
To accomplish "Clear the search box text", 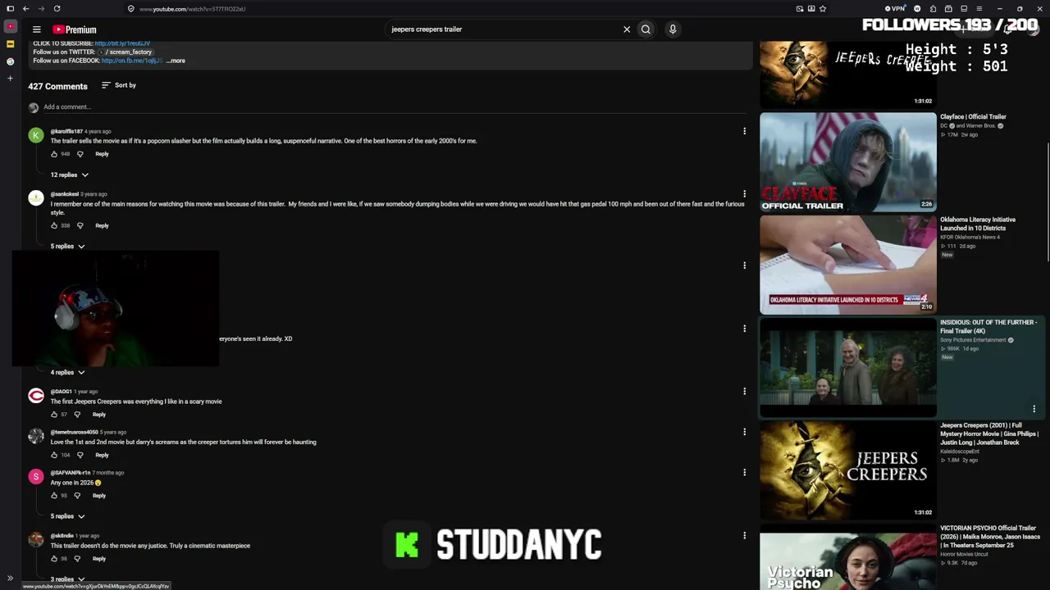I will coord(627,29).
